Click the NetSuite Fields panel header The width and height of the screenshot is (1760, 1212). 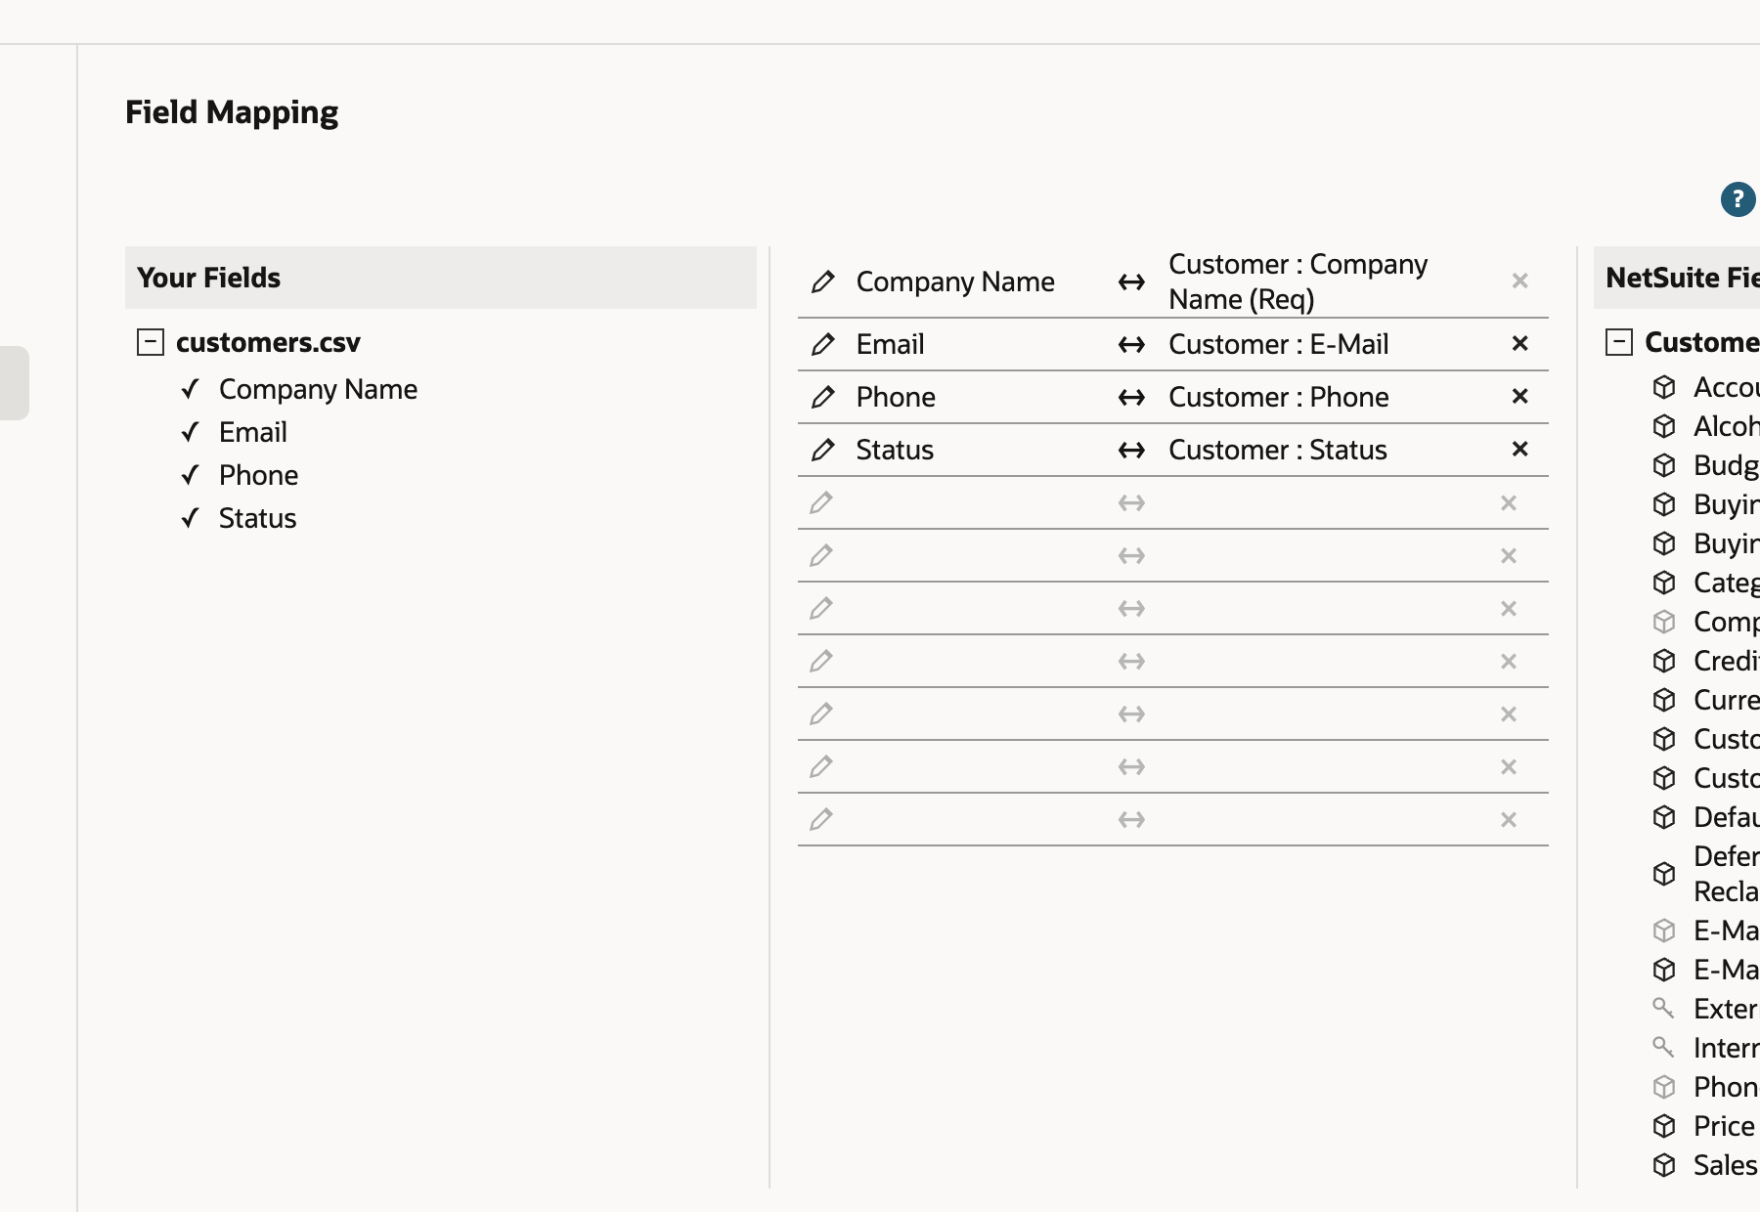[x=1677, y=278]
